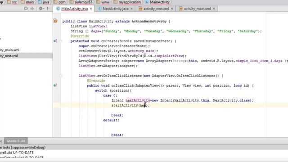Place cursor in the startActivity call
Viewport: 288px width, 162px height.
[130, 105]
